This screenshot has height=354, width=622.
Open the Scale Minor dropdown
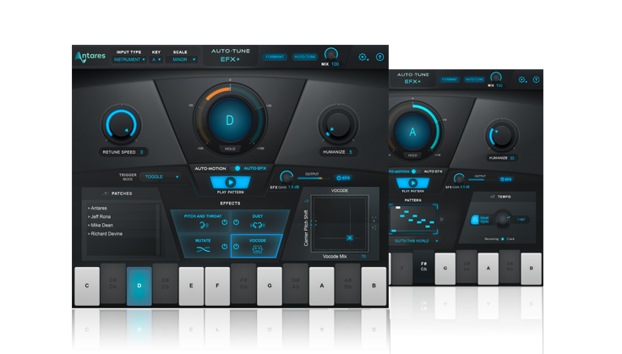click(x=183, y=59)
